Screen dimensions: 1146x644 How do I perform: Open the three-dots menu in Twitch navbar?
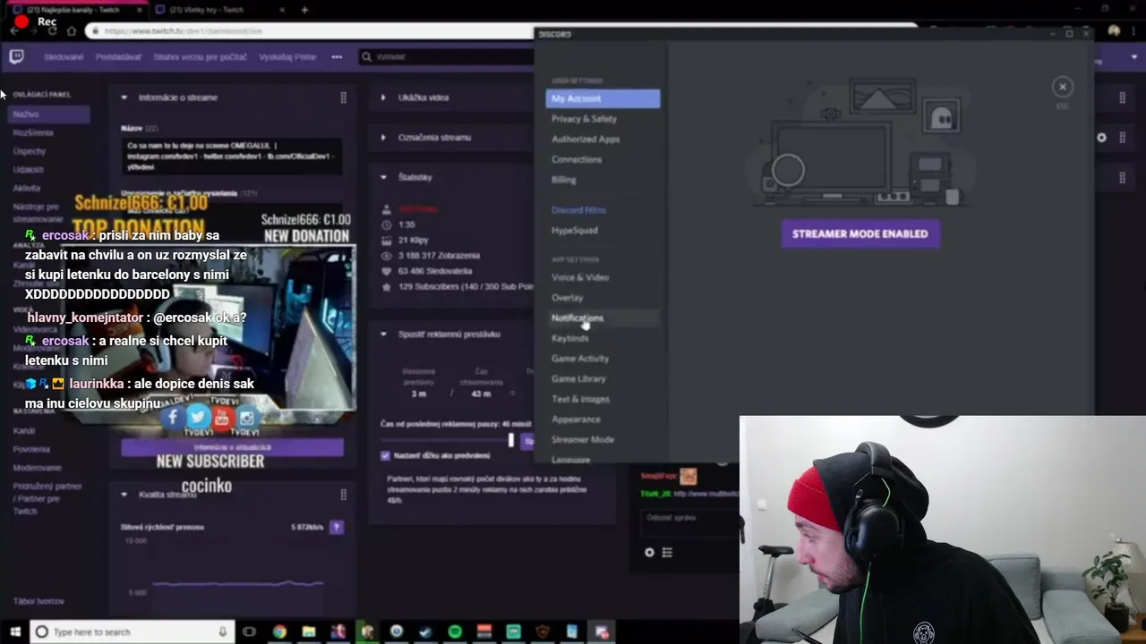[337, 57]
